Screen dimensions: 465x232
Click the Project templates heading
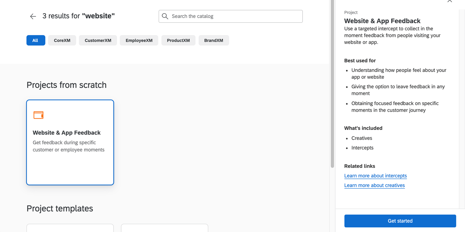[60, 209]
